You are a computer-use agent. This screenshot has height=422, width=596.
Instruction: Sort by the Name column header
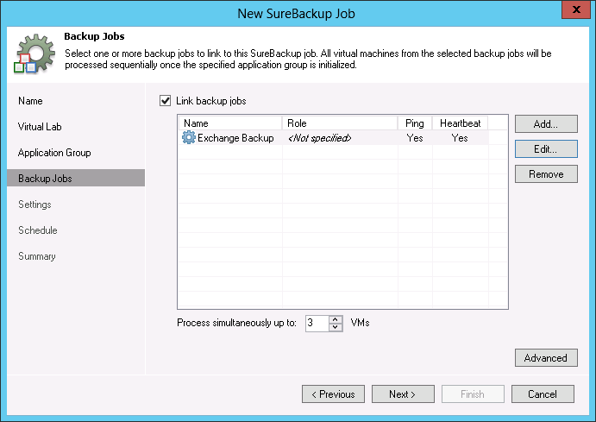230,123
